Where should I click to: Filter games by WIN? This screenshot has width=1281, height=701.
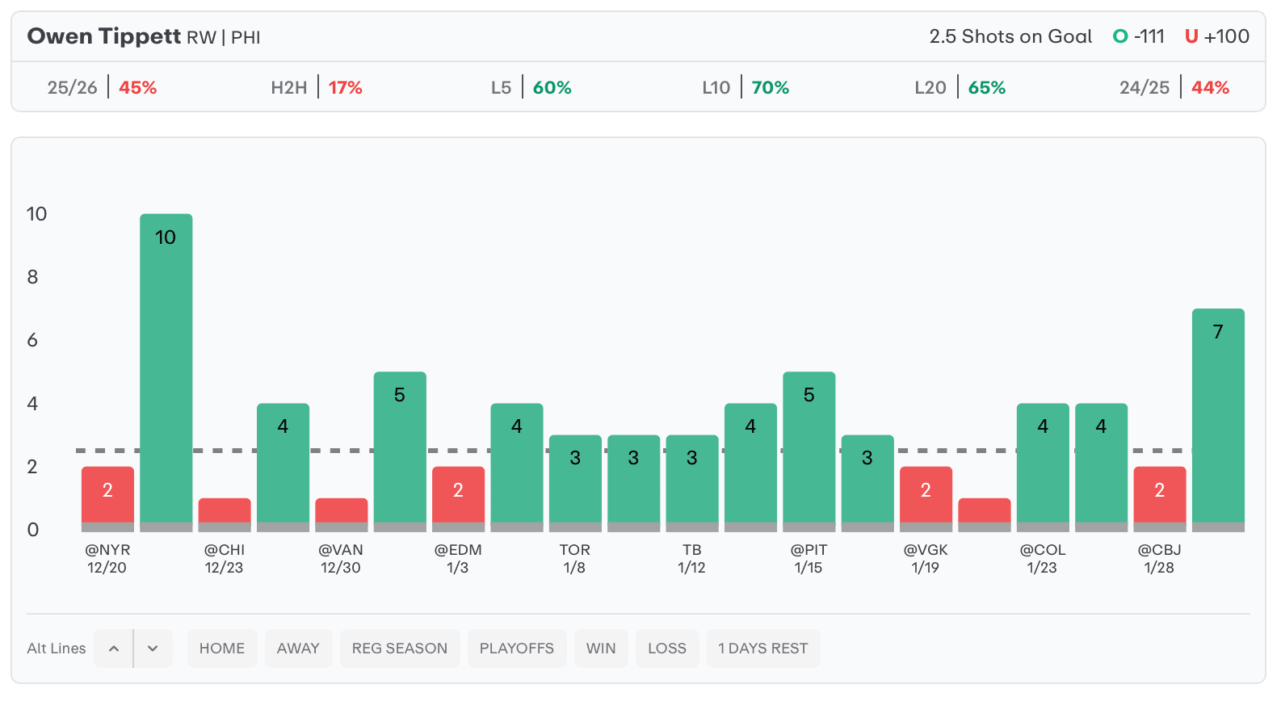(601, 649)
